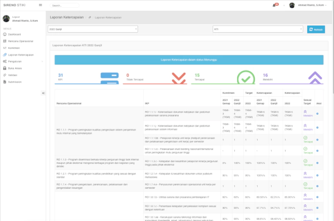The width and height of the screenshot is (334, 221).
Task: Click Aksi icon for RO 1.1.1.bb row
Action: (x=317, y=140)
